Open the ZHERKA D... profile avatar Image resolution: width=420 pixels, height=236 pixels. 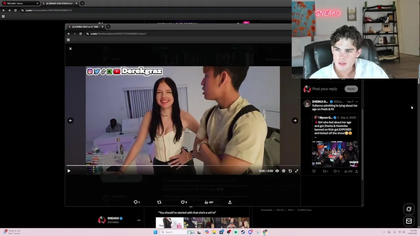click(x=307, y=104)
